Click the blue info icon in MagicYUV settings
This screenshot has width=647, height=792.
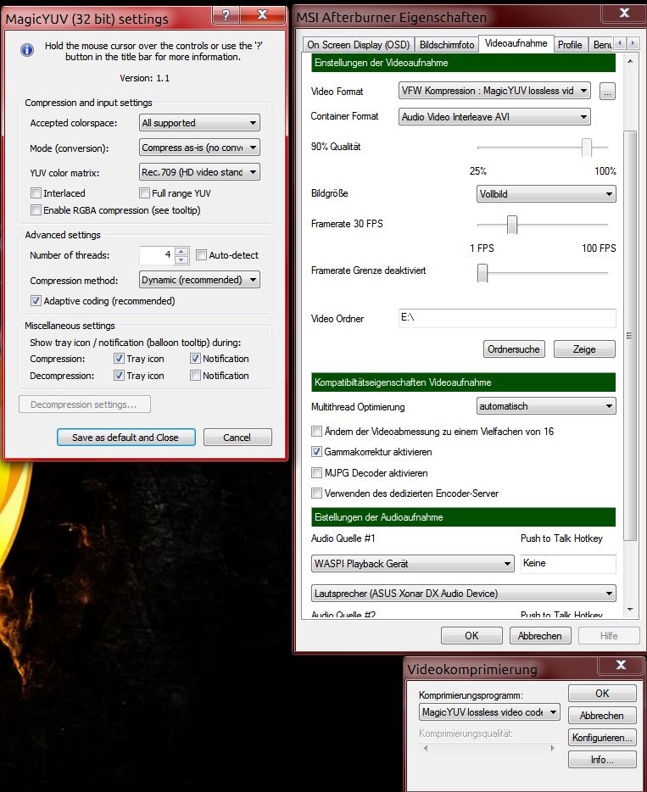point(27,49)
